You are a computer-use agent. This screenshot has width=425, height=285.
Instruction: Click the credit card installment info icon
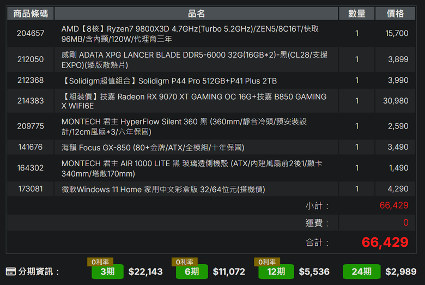(11, 271)
